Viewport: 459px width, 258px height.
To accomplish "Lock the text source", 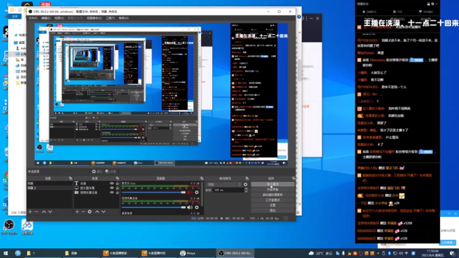I will coord(117,183).
